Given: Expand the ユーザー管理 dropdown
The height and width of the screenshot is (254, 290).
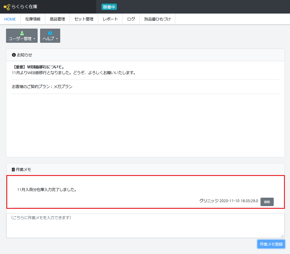Looking at the screenshot, I should point(22,36).
